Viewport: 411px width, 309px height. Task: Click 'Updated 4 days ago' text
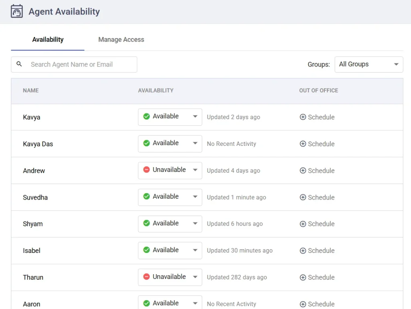(233, 171)
